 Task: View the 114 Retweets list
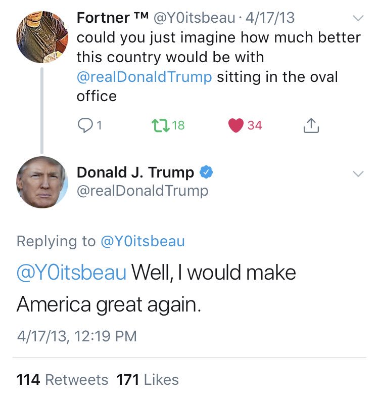coord(62,379)
